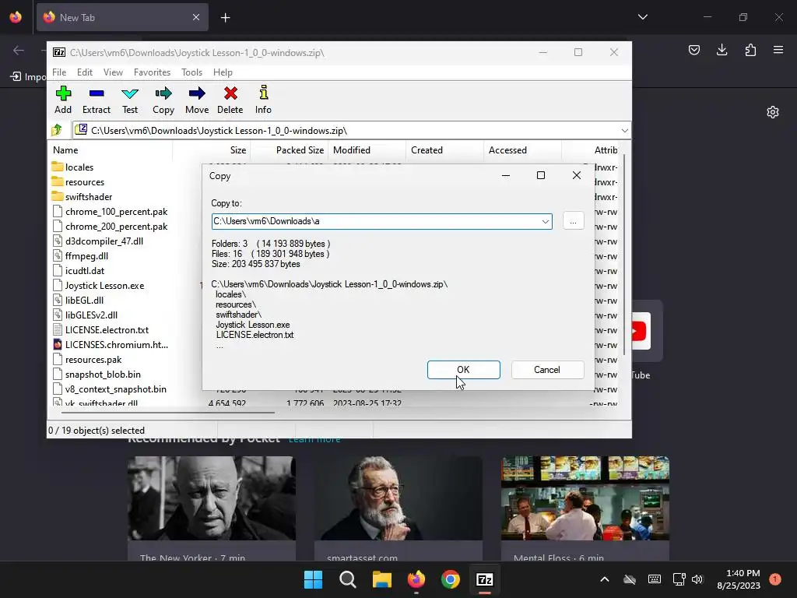This screenshot has height=598, width=797.
Task: Open the smartasset.com Pocket story thumbnail
Action: [x=398, y=498]
